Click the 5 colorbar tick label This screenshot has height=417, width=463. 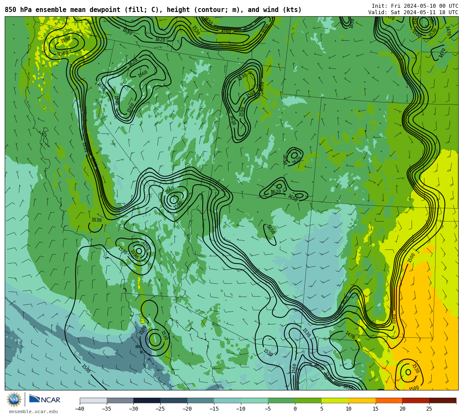pos(322,409)
